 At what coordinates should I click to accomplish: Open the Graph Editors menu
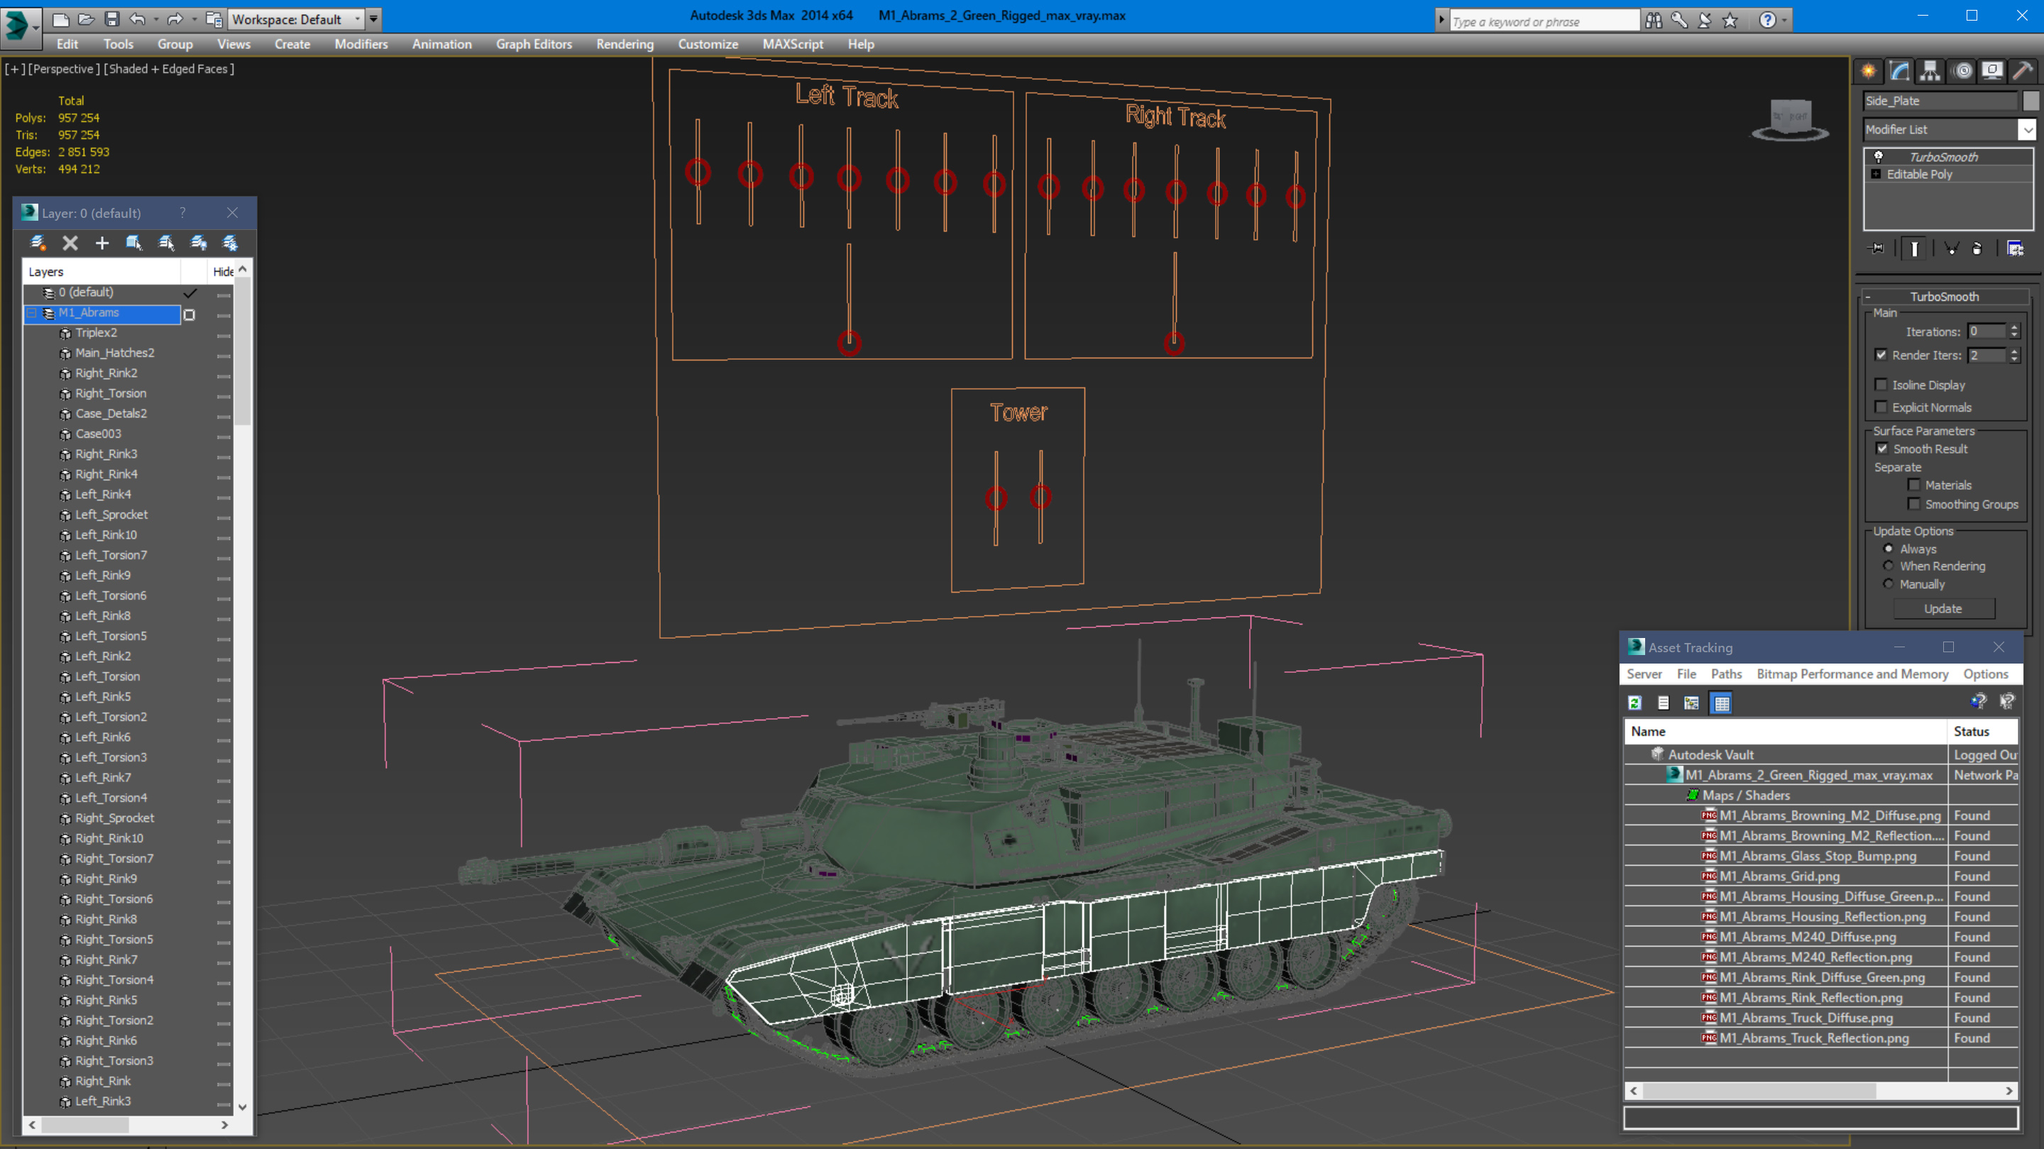click(533, 45)
